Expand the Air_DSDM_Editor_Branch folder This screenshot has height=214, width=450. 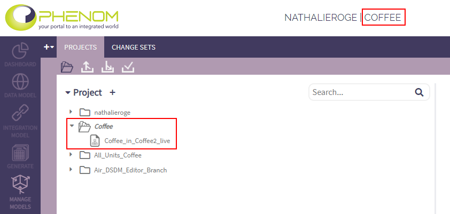point(71,170)
